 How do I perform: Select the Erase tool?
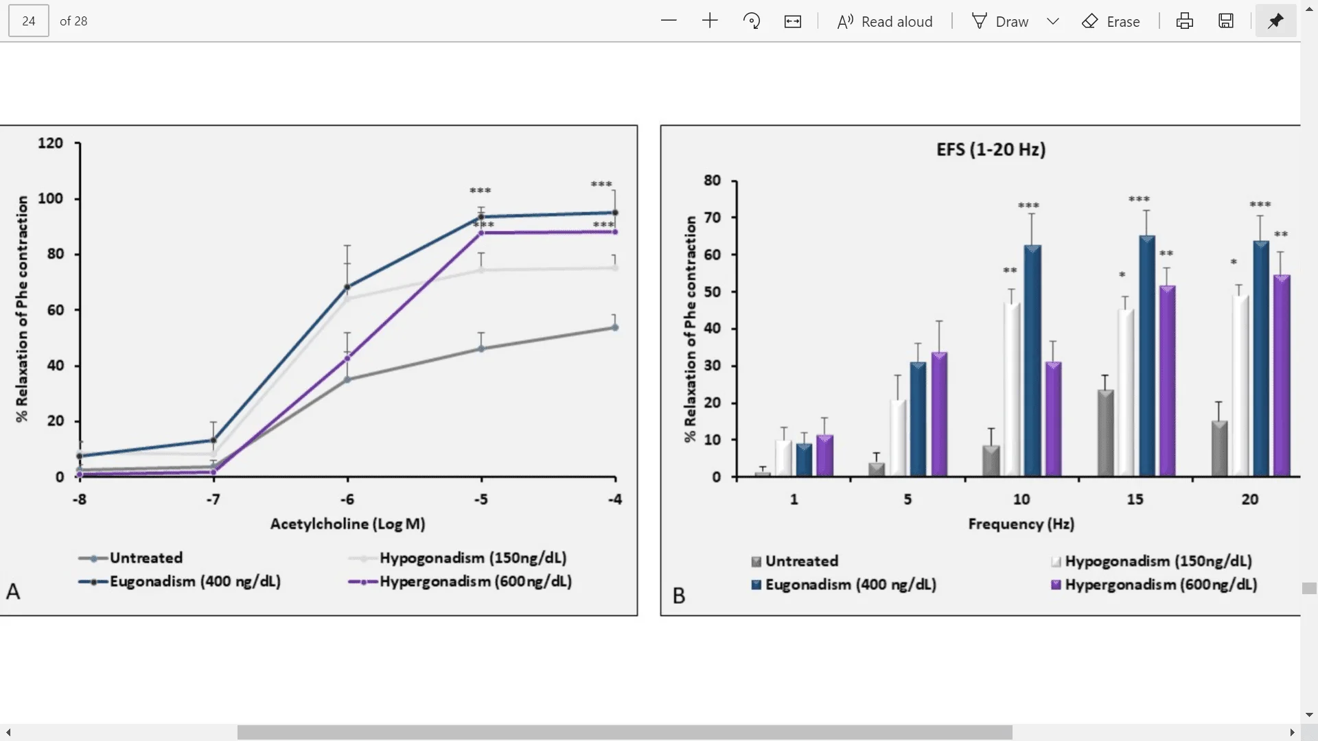(1111, 21)
